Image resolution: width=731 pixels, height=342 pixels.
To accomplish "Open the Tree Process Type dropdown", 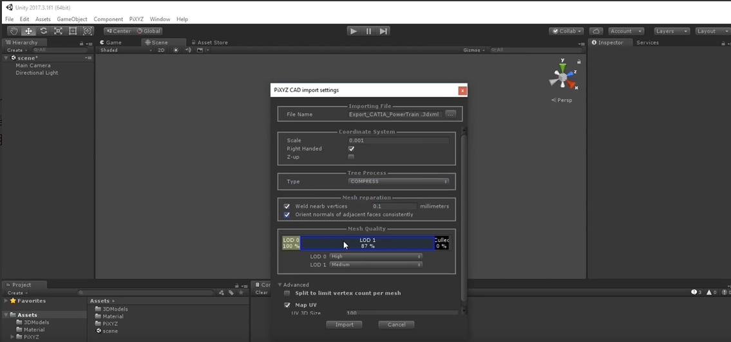I will pyautogui.click(x=399, y=181).
